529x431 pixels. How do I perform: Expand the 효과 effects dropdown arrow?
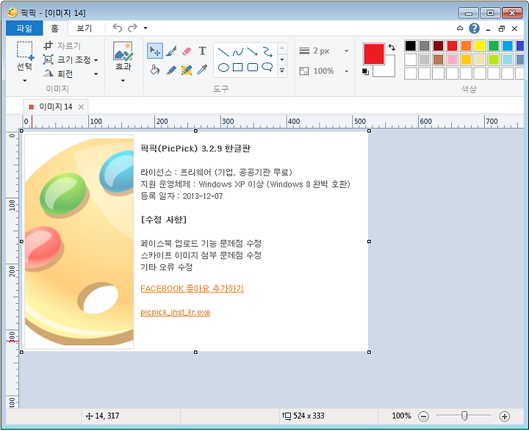123,81
